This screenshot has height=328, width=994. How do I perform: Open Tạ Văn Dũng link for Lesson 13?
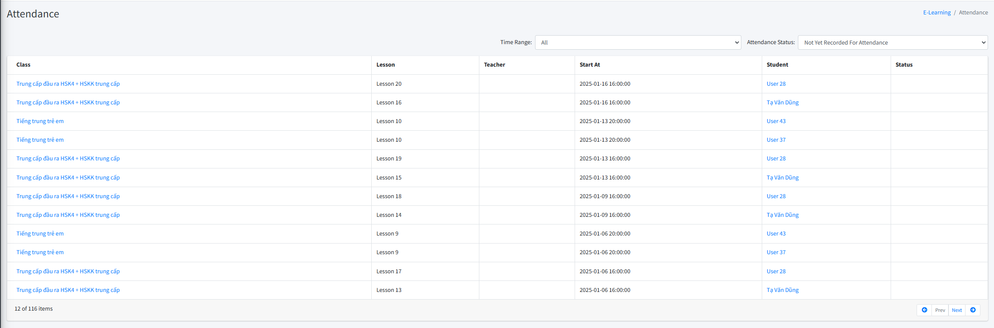point(782,290)
